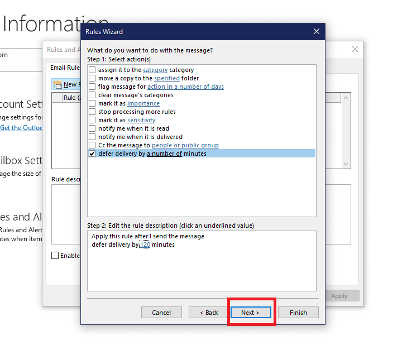Open the 'category' link in action list

(x=155, y=70)
